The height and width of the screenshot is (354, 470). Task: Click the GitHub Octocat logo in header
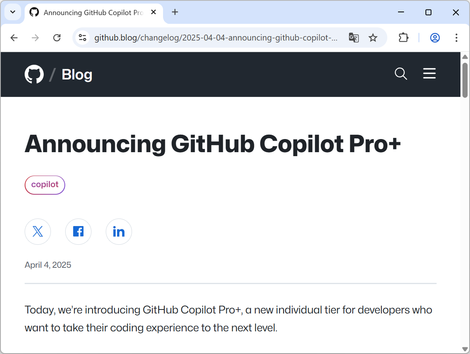[34, 74]
